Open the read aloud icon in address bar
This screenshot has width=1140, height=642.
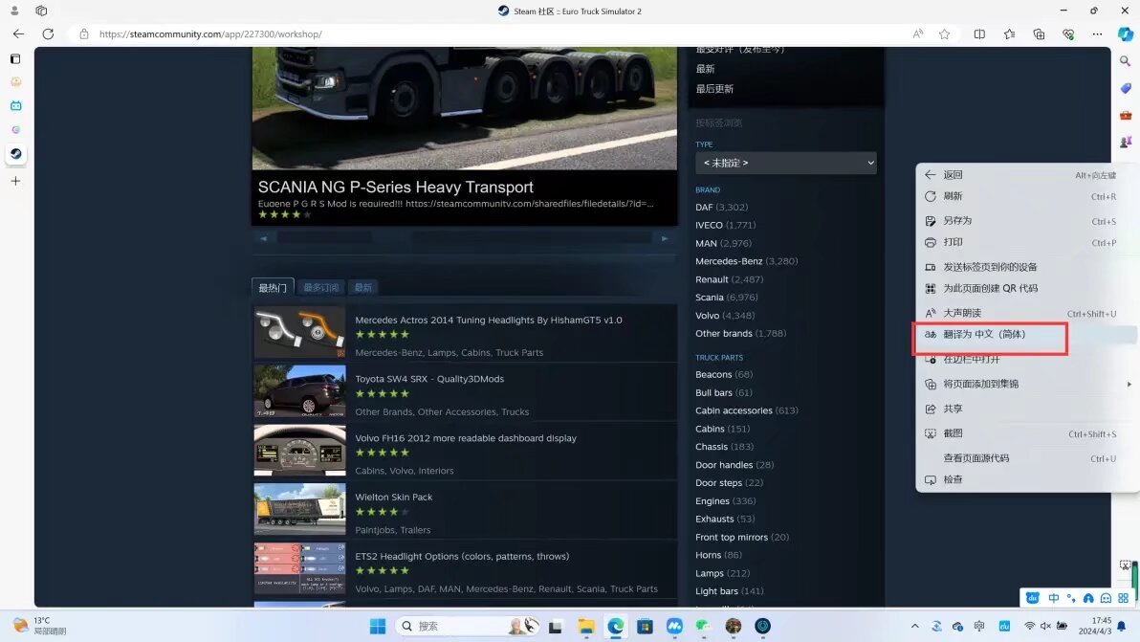tap(918, 33)
